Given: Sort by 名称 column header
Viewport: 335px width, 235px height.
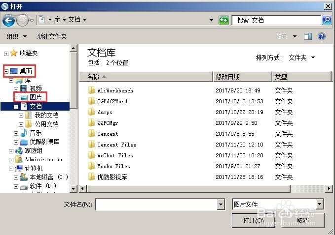Looking at the screenshot, I should (146, 77).
